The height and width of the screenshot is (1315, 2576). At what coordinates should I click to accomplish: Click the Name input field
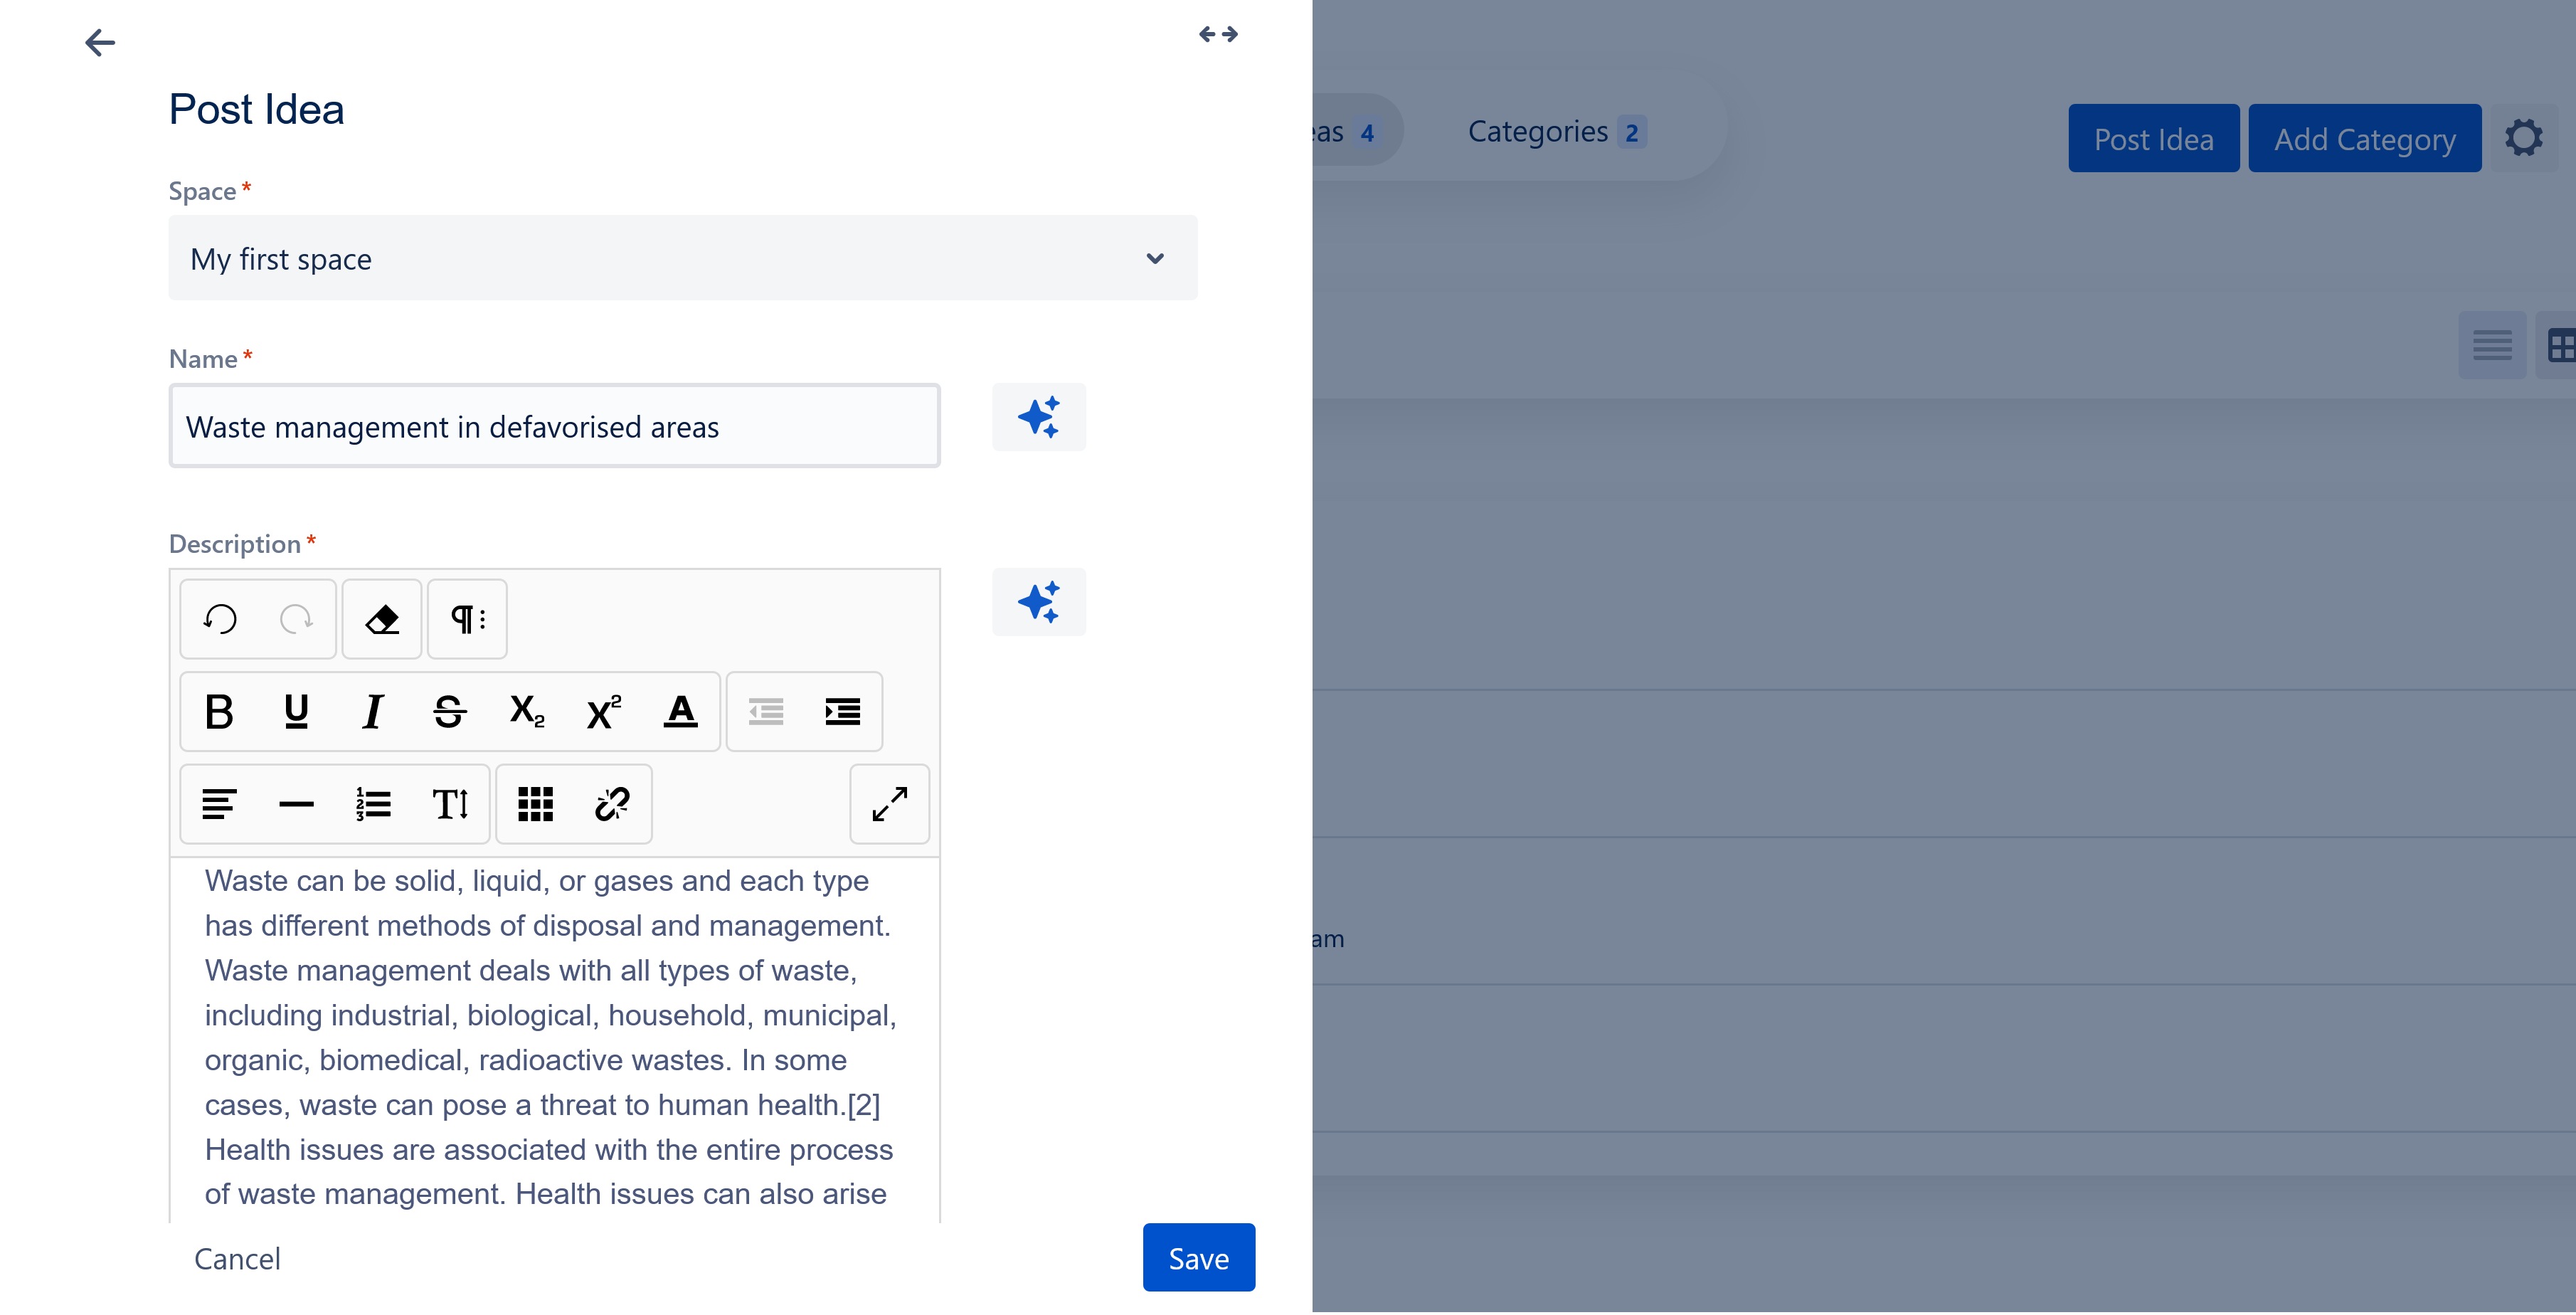pyautogui.click(x=554, y=427)
